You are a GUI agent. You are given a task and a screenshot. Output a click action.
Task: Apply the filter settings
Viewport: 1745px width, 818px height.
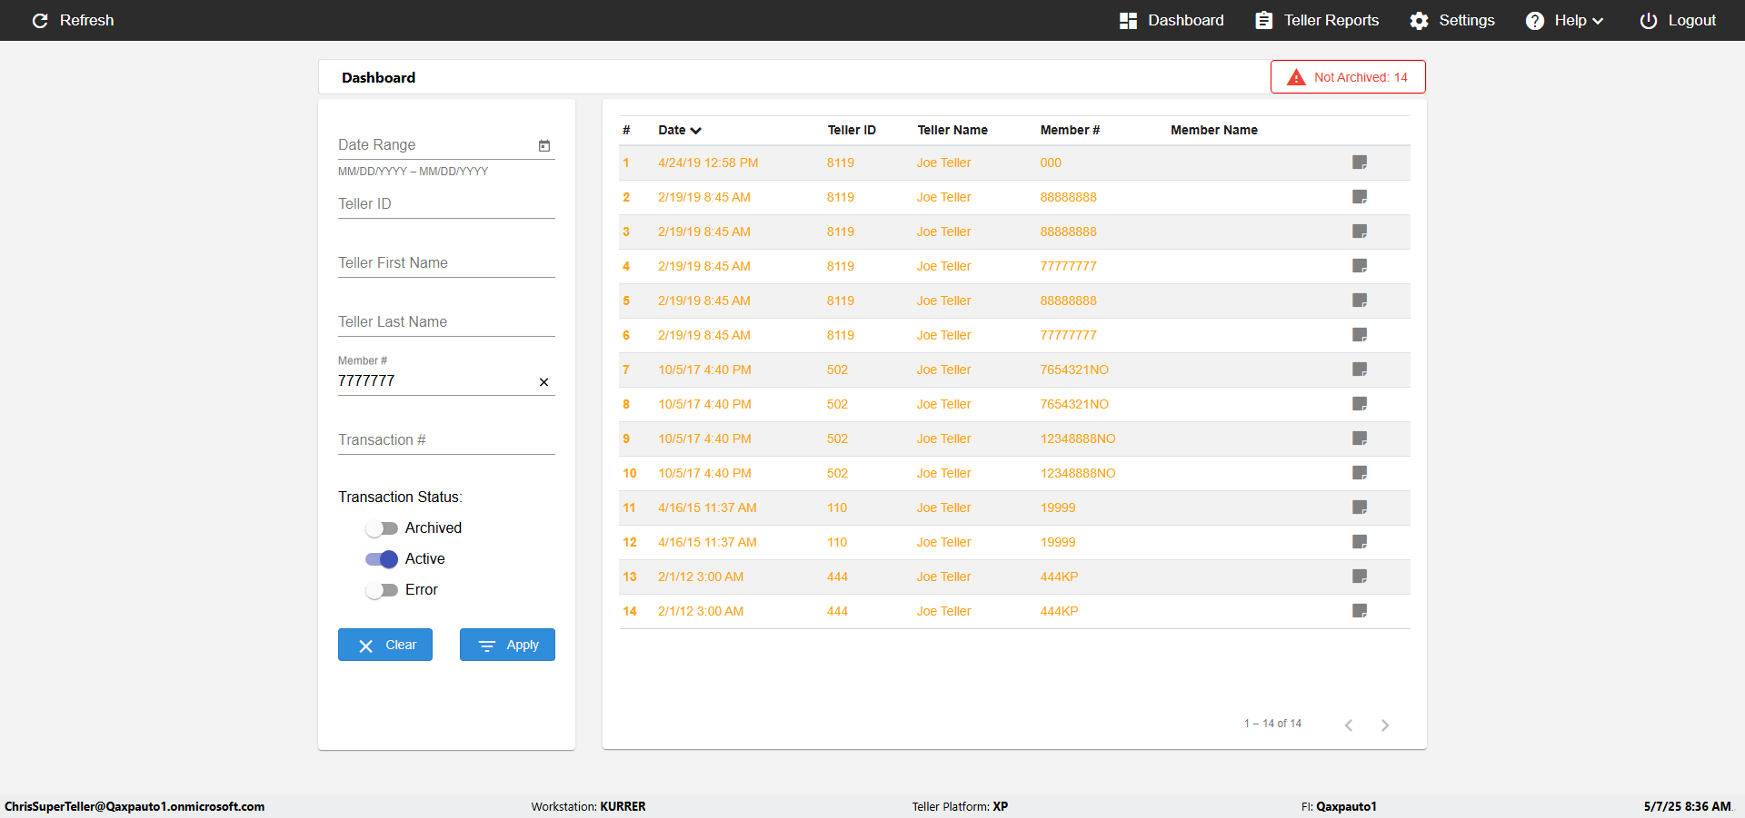[507, 645]
